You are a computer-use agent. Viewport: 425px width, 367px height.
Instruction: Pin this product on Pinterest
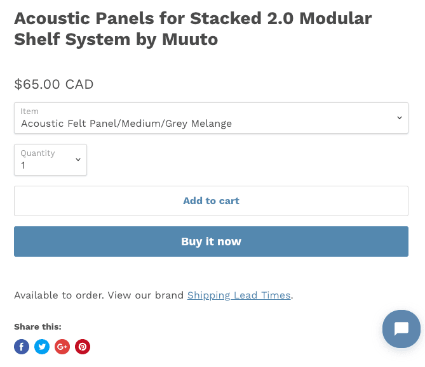point(83,347)
